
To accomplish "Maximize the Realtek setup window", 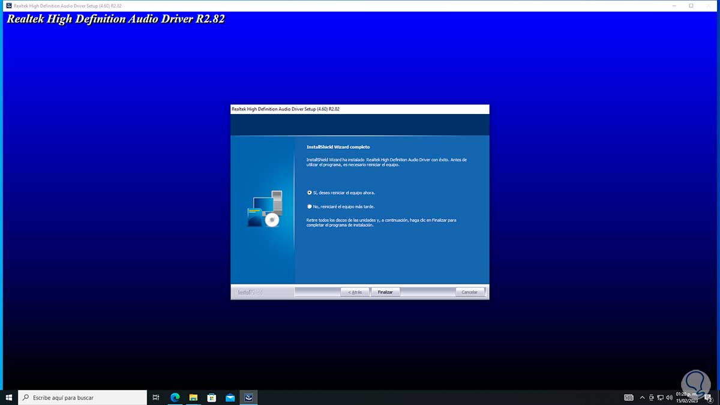I will 691,5.
